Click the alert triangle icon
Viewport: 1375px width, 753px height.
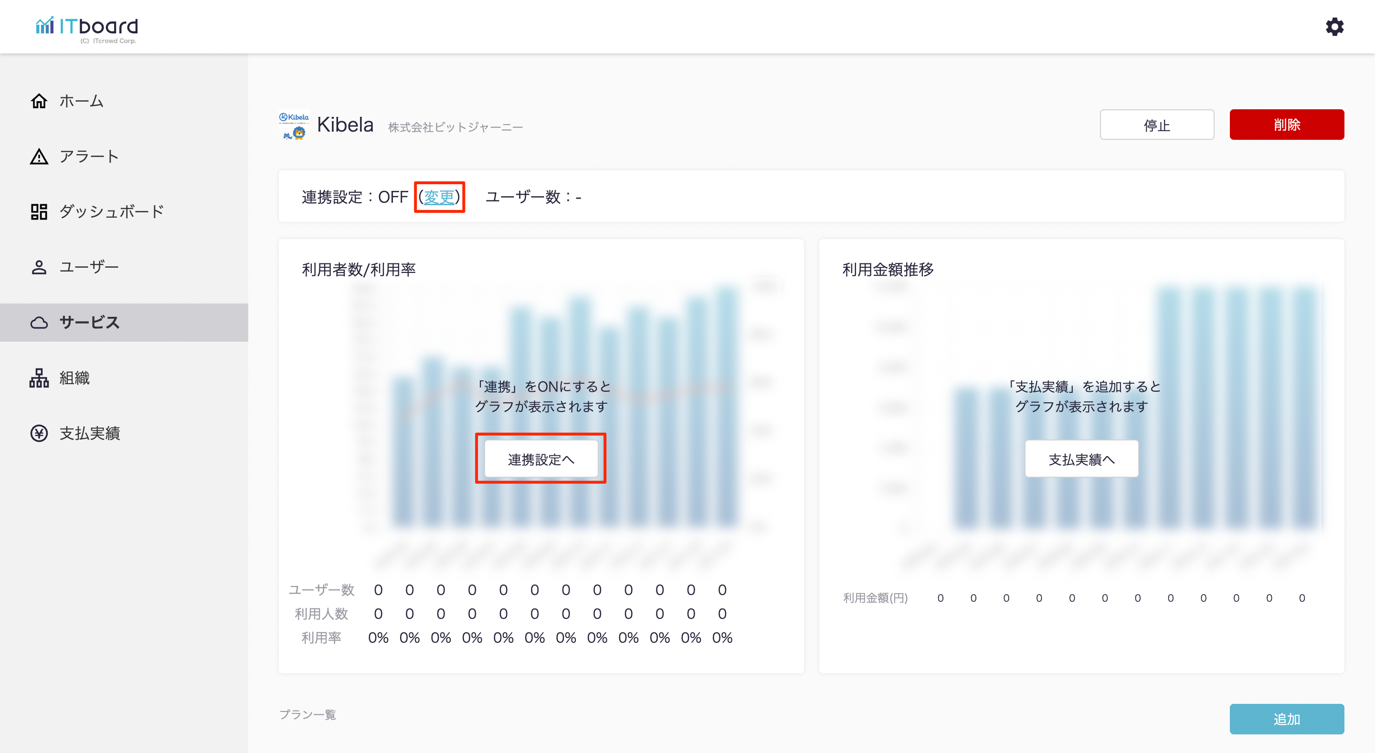39,157
